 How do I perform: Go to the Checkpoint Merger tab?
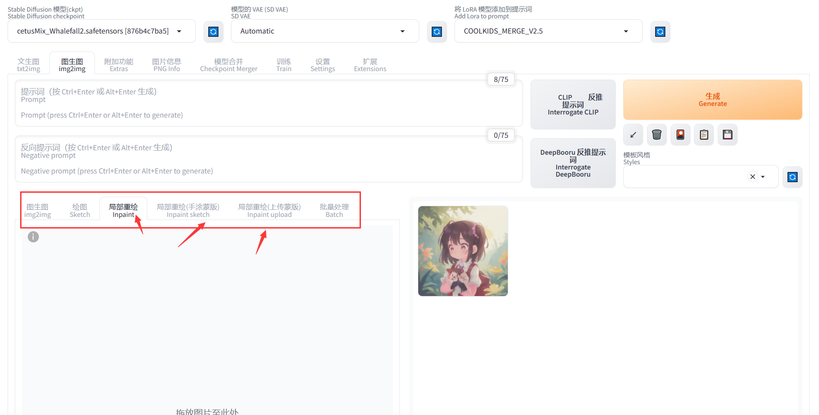coord(229,65)
